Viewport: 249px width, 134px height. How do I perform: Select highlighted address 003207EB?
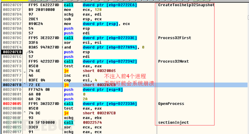[12, 52]
